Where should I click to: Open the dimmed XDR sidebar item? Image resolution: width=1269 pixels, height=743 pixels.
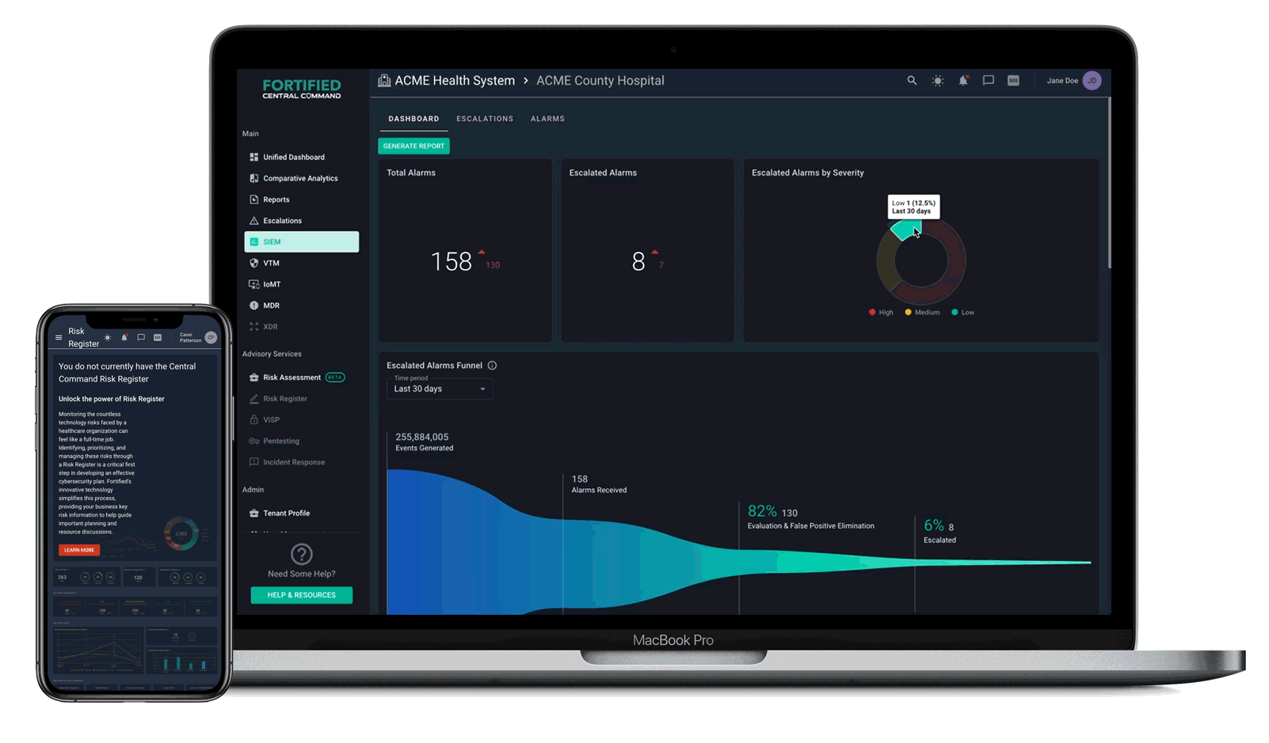pyautogui.click(x=301, y=327)
